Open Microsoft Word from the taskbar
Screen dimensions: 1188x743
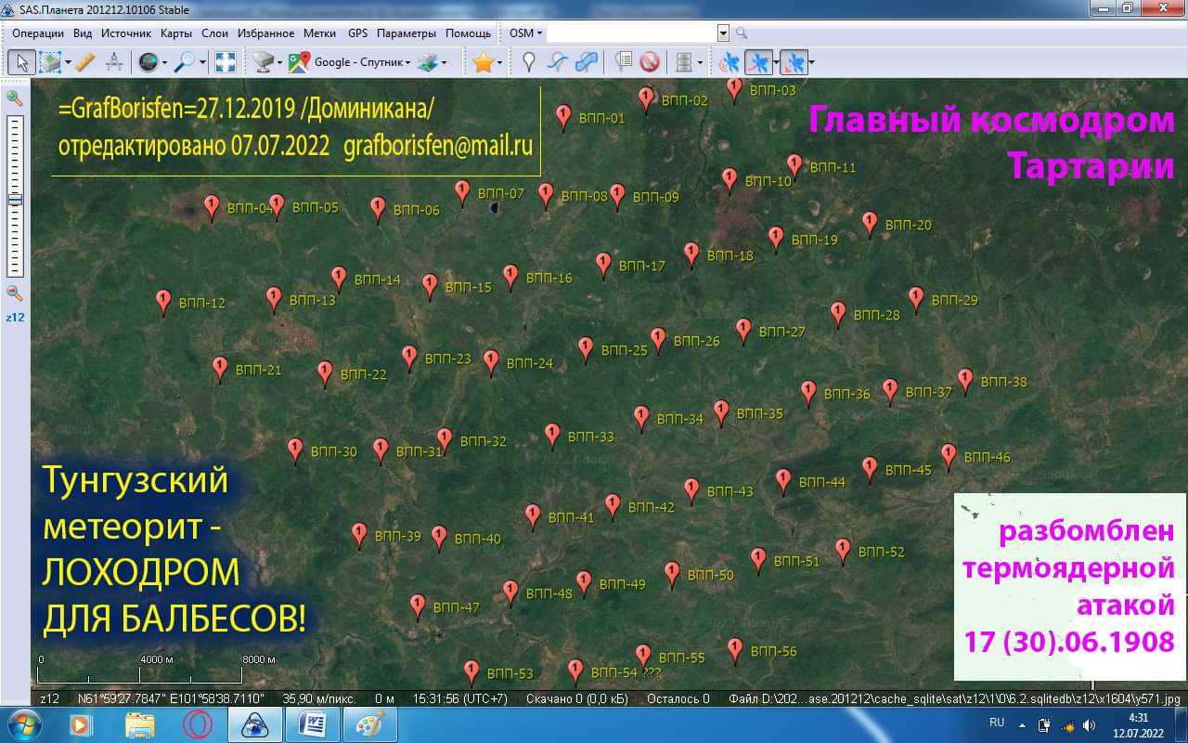pos(312,723)
